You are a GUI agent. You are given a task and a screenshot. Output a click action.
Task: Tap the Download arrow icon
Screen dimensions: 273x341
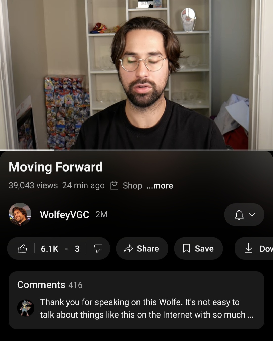pos(249,248)
